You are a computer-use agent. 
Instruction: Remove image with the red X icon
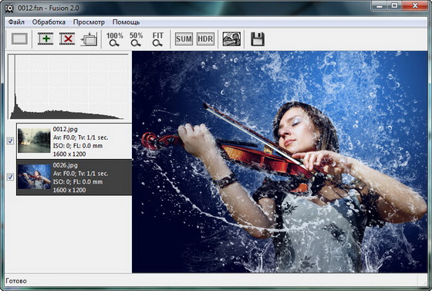pos(67,39)
